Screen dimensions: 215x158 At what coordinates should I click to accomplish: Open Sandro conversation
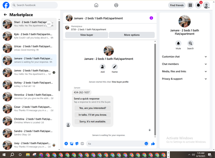[x=29, y=133]
